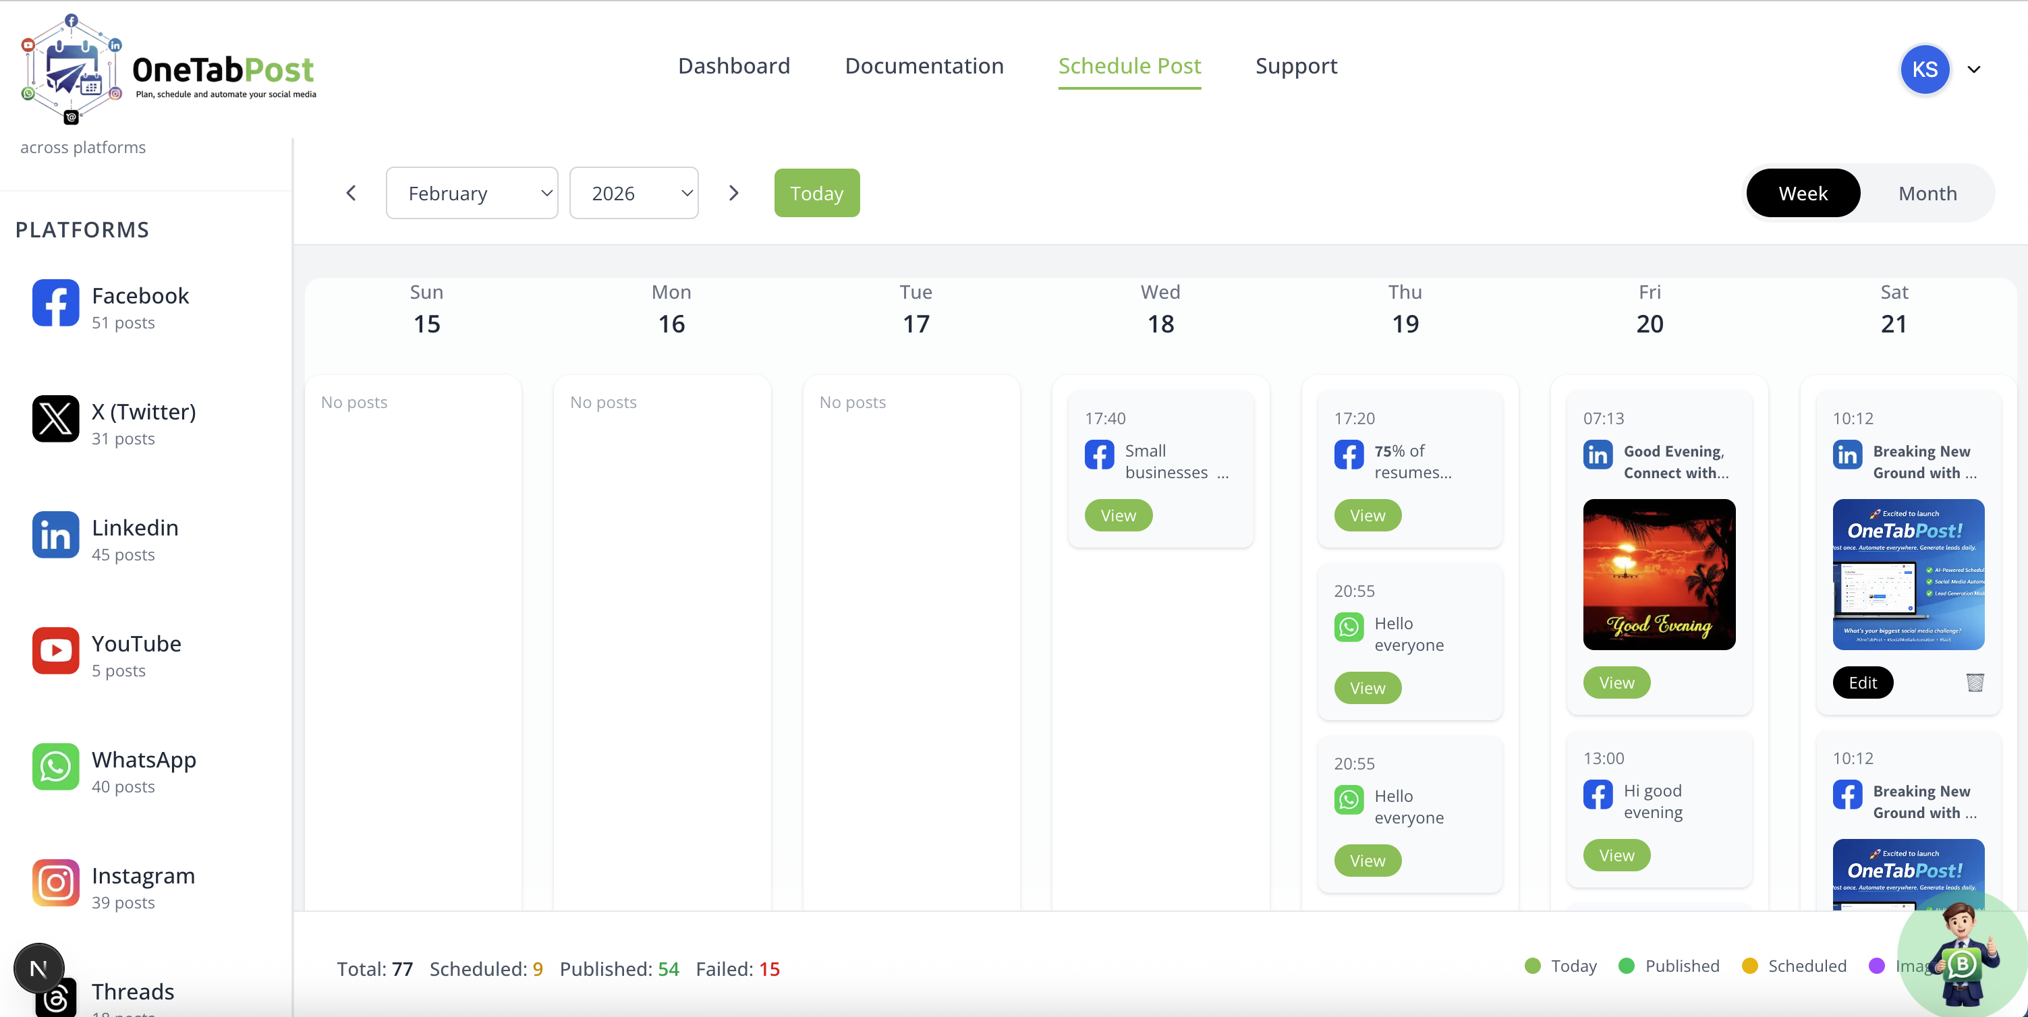Click the Scheduled legend indicator

1751,966
